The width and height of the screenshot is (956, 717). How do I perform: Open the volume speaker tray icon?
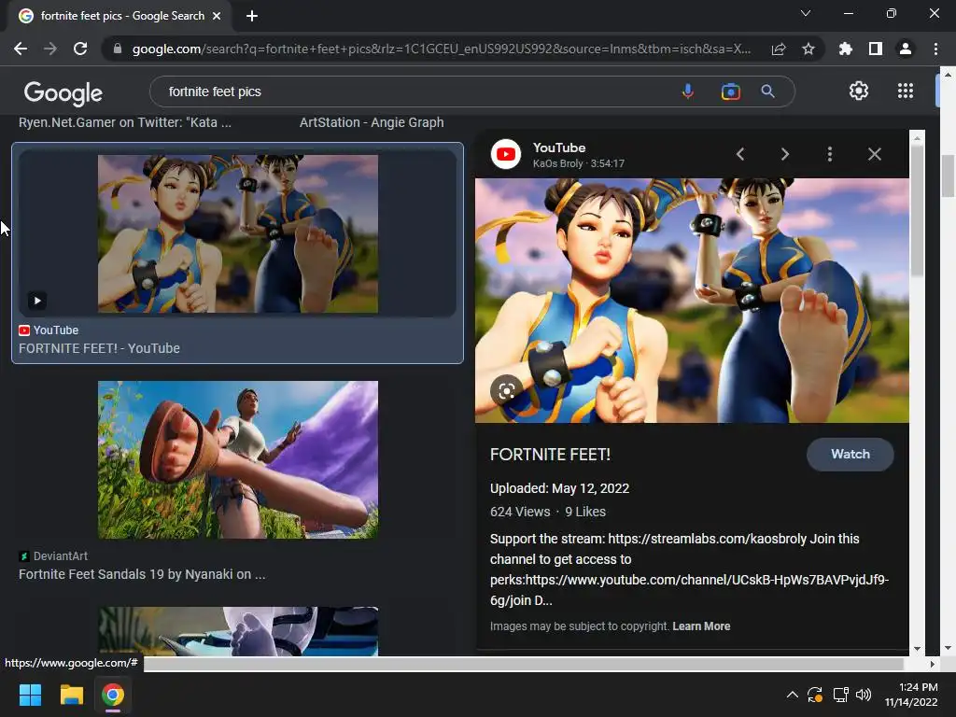tap(864, 695)
